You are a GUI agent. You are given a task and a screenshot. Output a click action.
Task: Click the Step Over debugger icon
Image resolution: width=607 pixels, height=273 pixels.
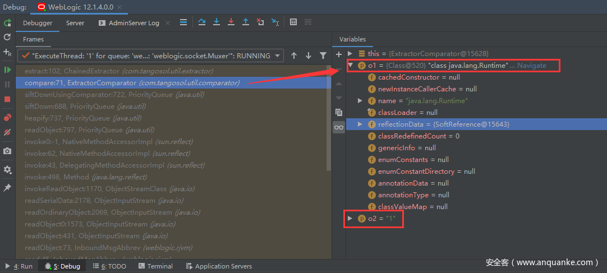202,22
